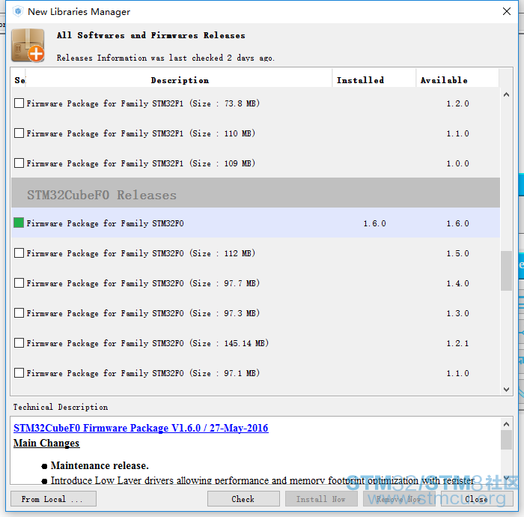Image resolution: width=524 pixels, height=517 pixels.
Task: Click Maintenance release. bullet text
Action: click(100, 465)
